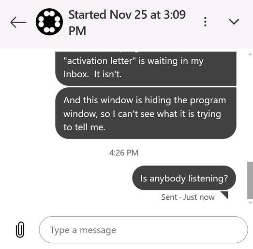Click the 'to tell me.' text line
Screen dimensions: 253x249
pos(84,127)
